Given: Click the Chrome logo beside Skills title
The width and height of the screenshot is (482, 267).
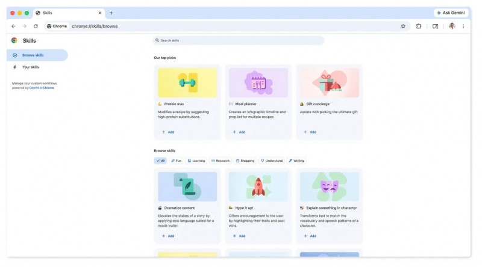Looking at the screenshot, I should click(14, 41).
